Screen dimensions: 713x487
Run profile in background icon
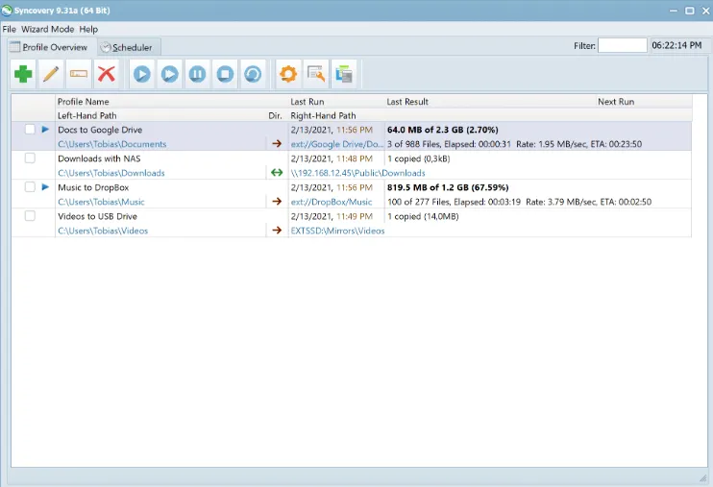(x=170, y=74)
